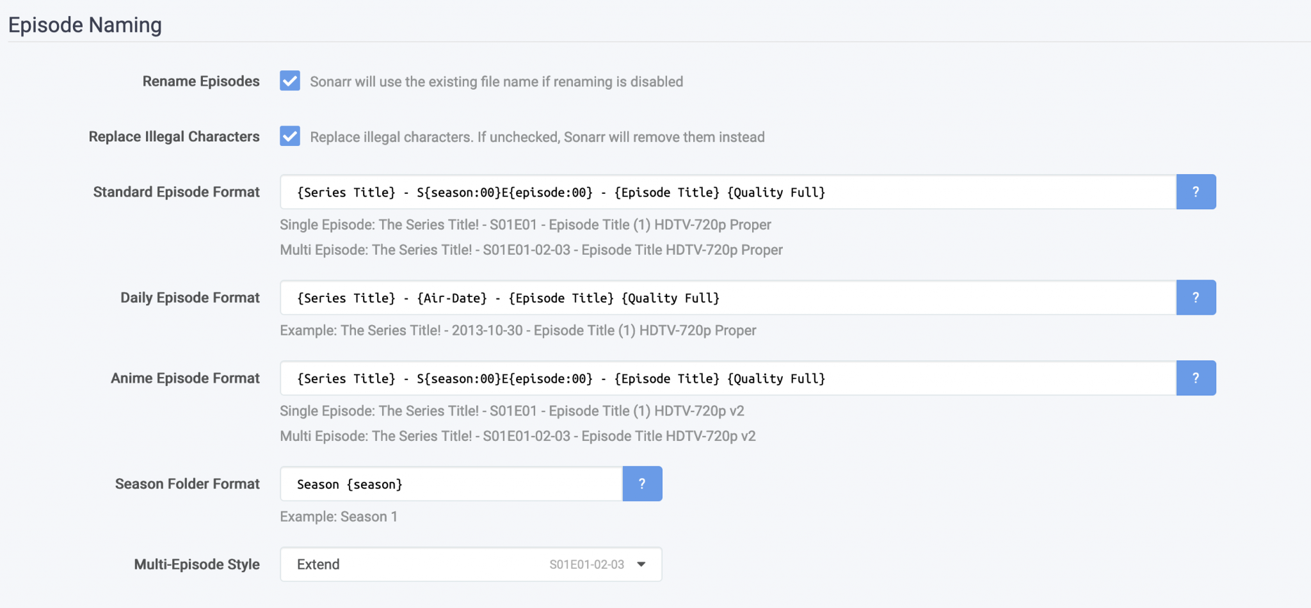Focus the Standard Episode Format text field

tap(727, 192)
